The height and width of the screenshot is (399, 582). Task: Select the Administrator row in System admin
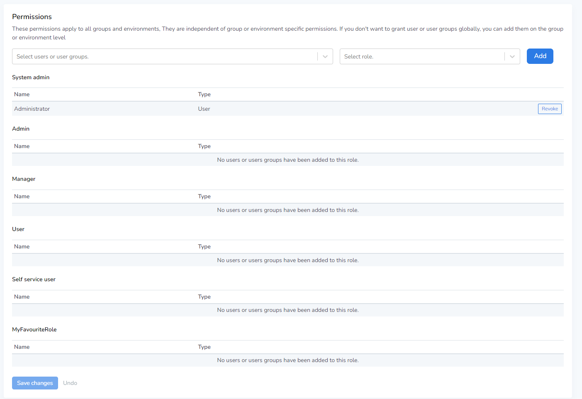coord(32,109)
